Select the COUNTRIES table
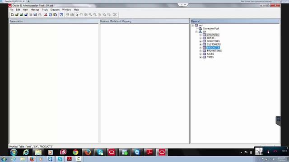 [213, 41]
